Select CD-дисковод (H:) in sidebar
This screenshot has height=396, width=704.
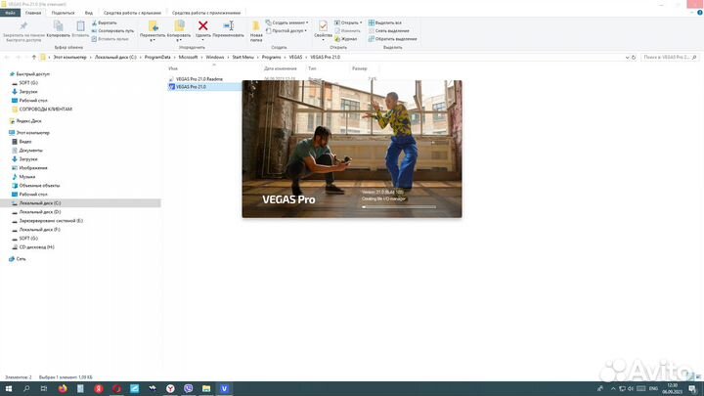pos(36,247)
